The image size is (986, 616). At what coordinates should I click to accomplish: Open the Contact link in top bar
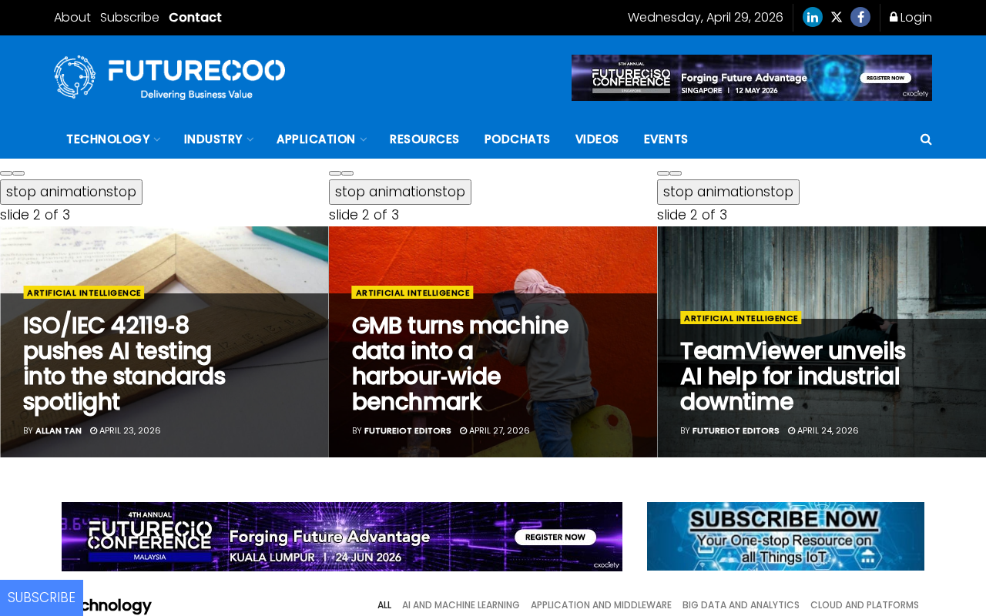pos(195,17)
